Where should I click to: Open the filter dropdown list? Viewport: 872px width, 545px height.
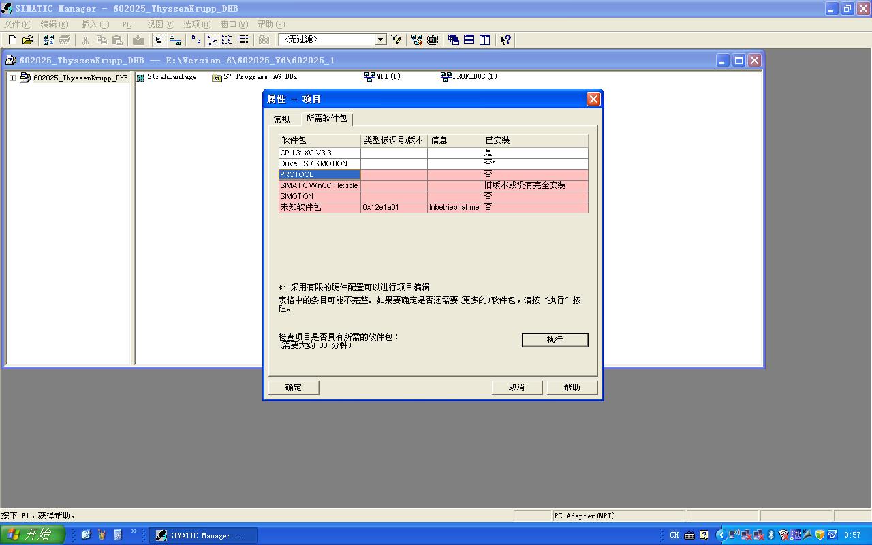click(x=381, y=40)
